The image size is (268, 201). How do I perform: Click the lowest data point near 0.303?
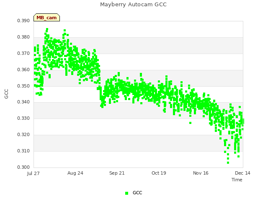tap(228, 163)
